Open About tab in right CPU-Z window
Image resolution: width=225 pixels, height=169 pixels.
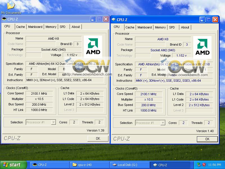[185, 27]
